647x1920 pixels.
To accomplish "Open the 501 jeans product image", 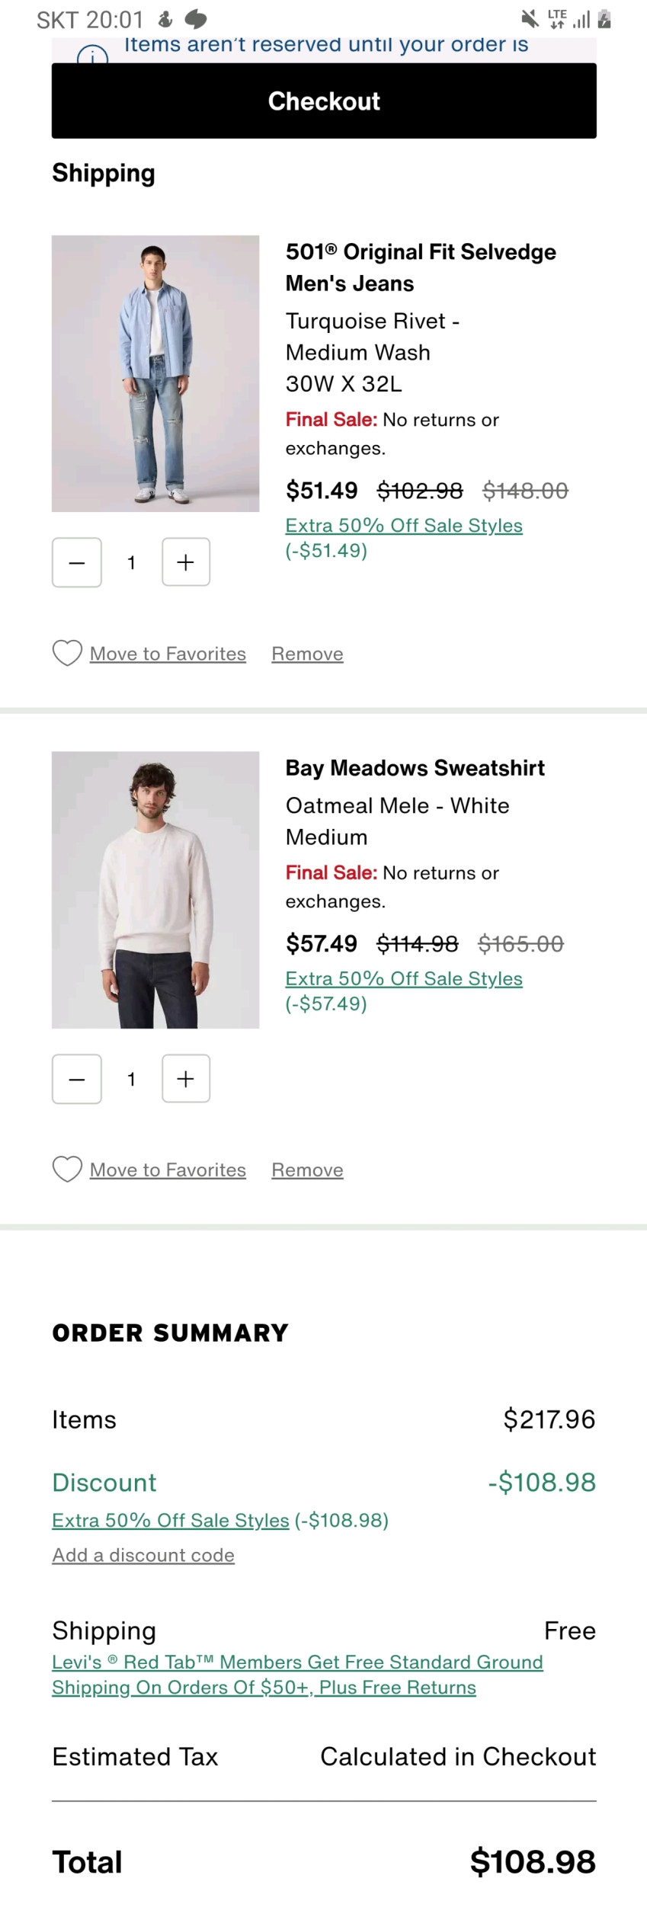I will (155, 373).
